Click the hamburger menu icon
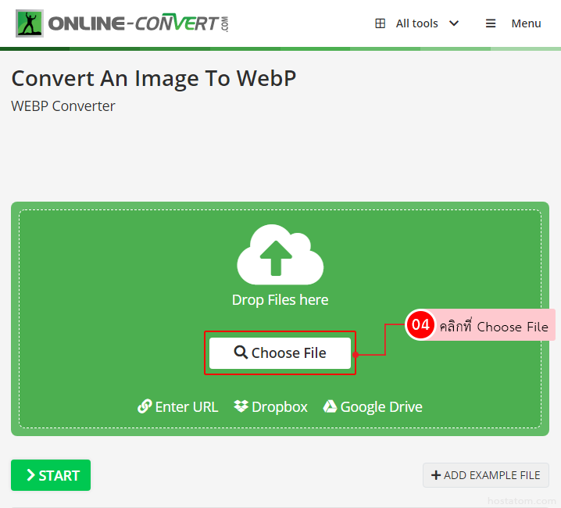The image size is (561, 508). click(x=491, y=23)
